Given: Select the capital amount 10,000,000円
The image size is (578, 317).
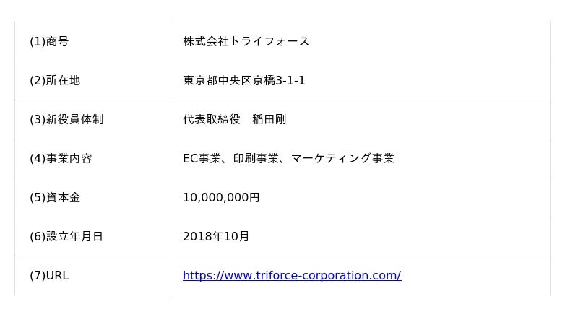Looking at the screenshot, I should tap(221, 197).
